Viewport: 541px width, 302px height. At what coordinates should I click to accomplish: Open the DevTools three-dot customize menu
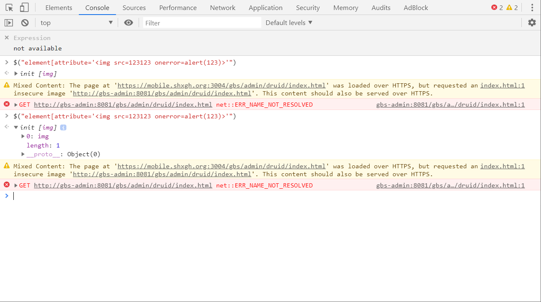(x=532, y=7)
